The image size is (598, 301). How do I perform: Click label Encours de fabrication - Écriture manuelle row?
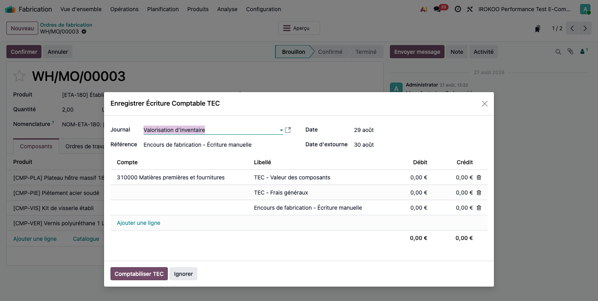[308, 208]
